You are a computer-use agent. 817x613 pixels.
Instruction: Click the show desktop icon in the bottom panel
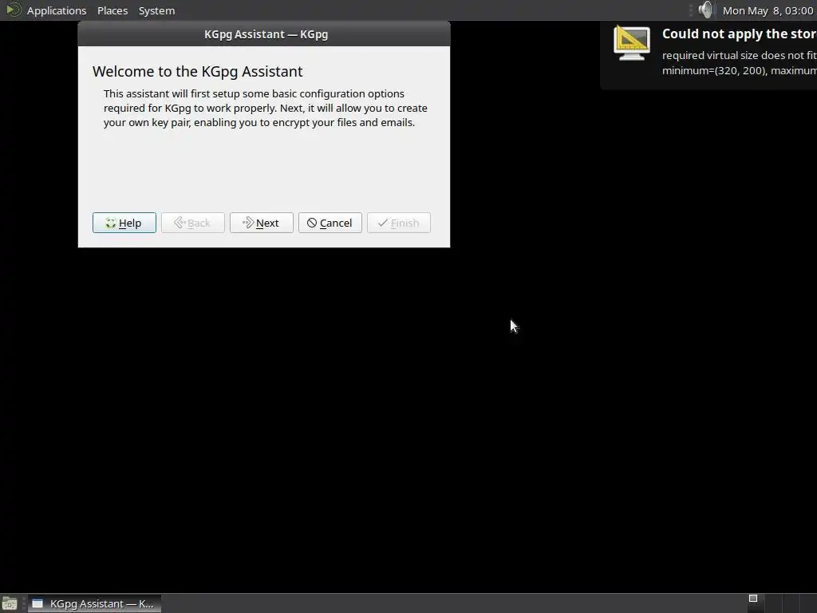point(10,603)
